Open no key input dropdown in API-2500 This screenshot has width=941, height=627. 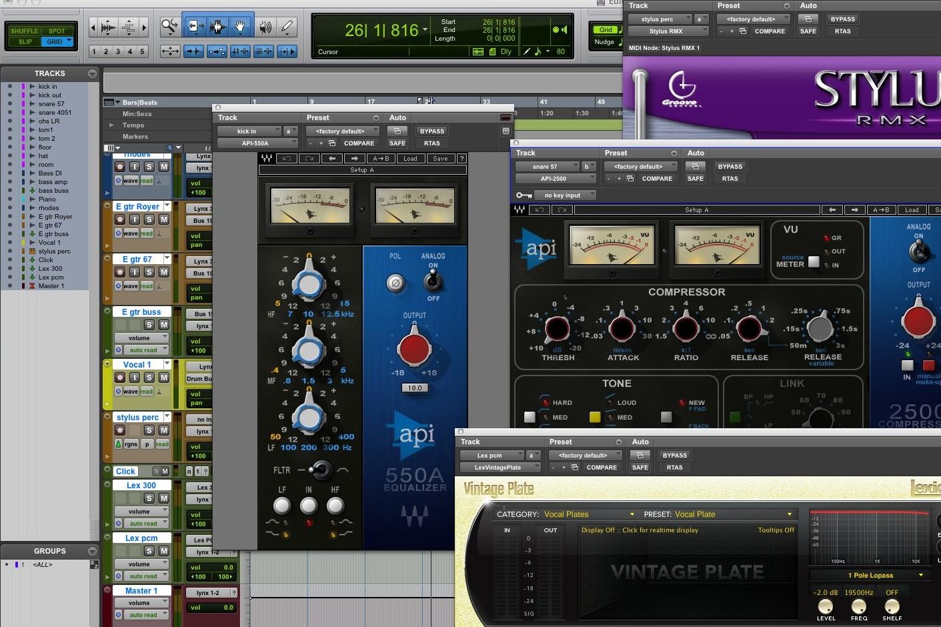[x=564, y=195]
